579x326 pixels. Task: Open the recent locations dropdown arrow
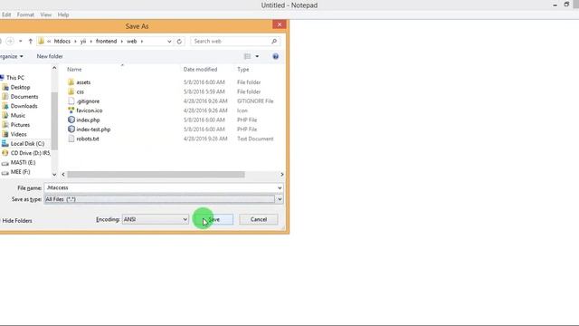(x=21, y=41)
